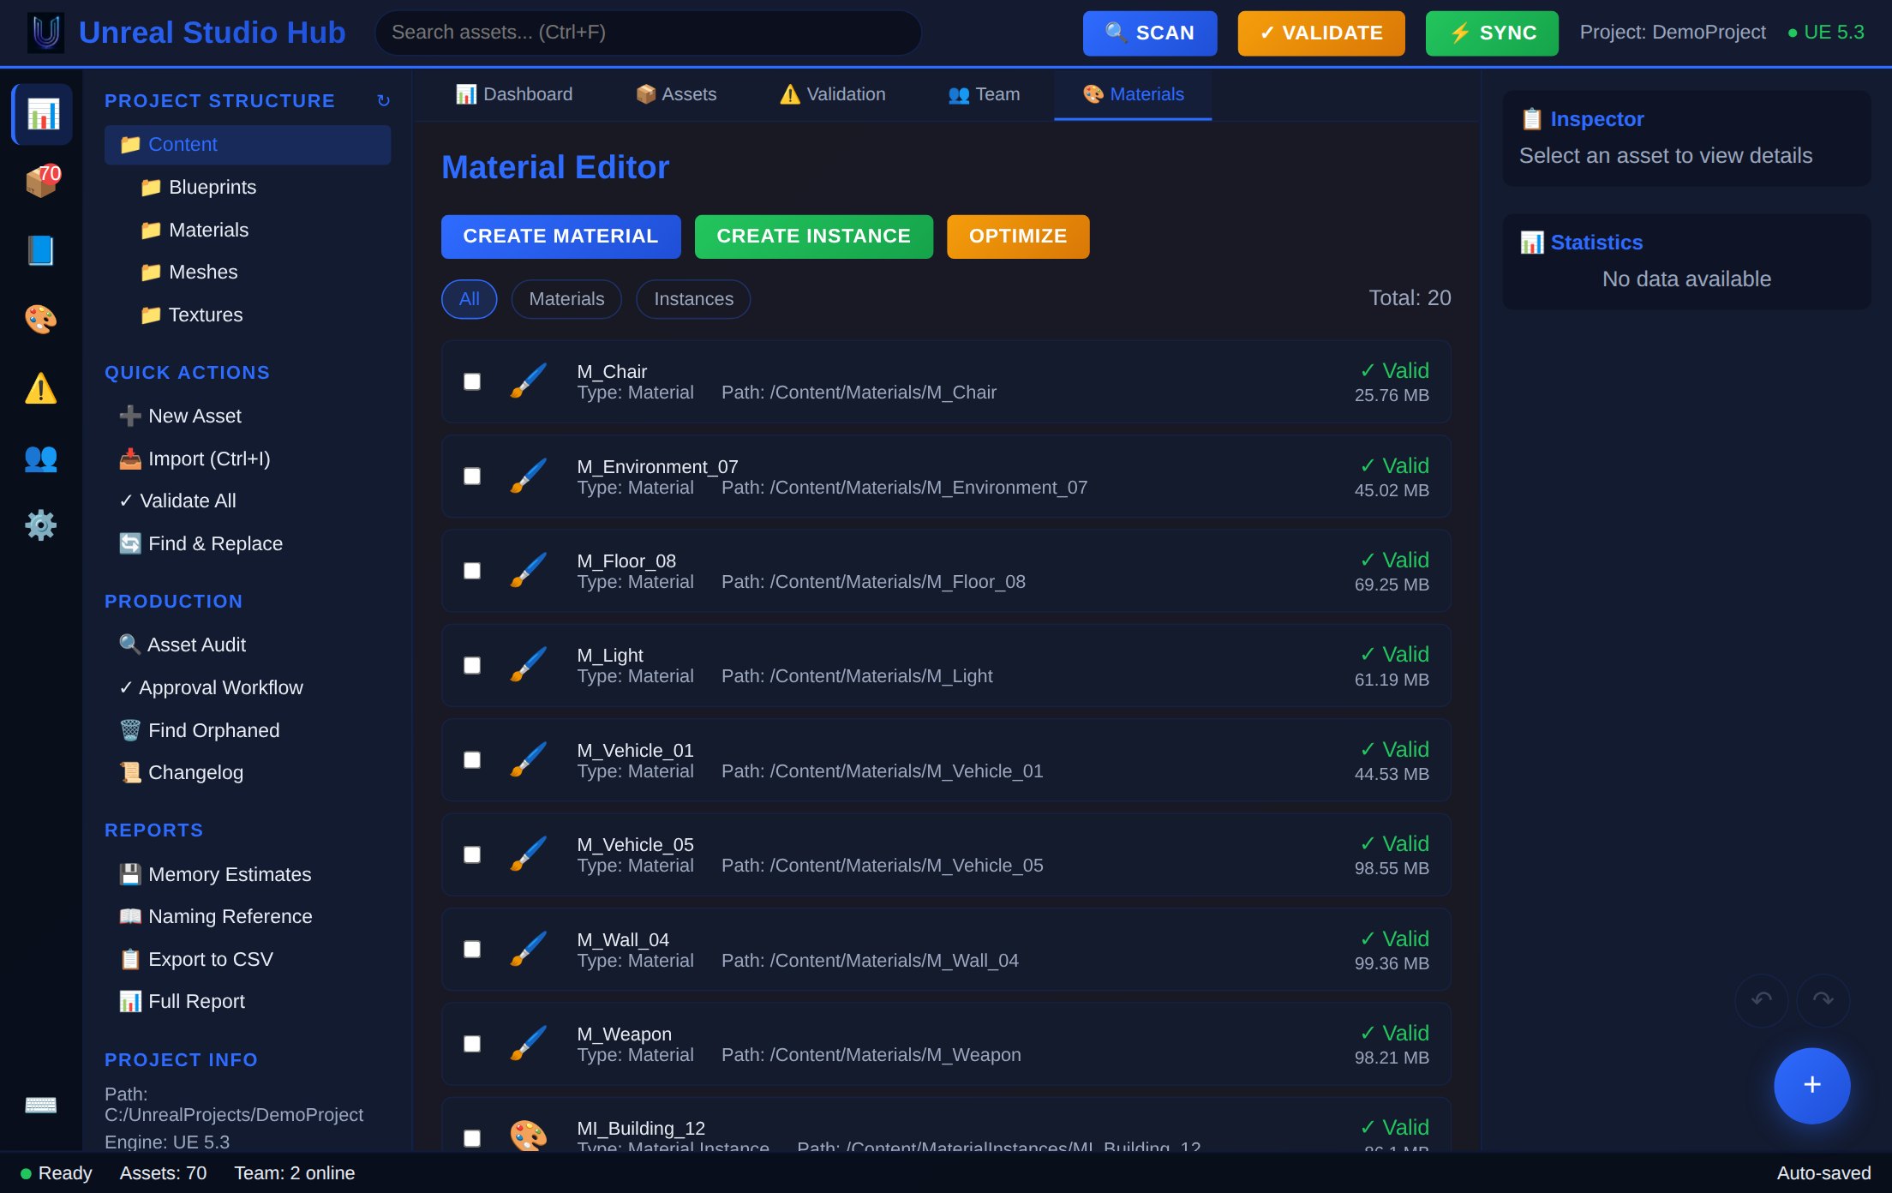Open the settings gear icon in sidebar rail
This screenshot has height=1193, width=1892.
42,525
